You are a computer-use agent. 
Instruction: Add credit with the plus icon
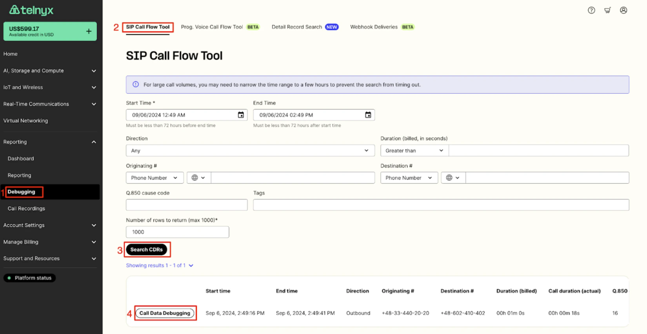[x=89, y=31]
